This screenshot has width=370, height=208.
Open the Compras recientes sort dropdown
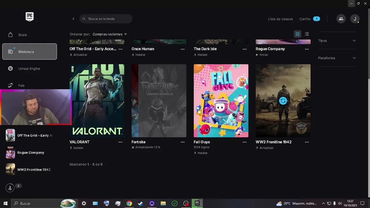pos(110,34)
